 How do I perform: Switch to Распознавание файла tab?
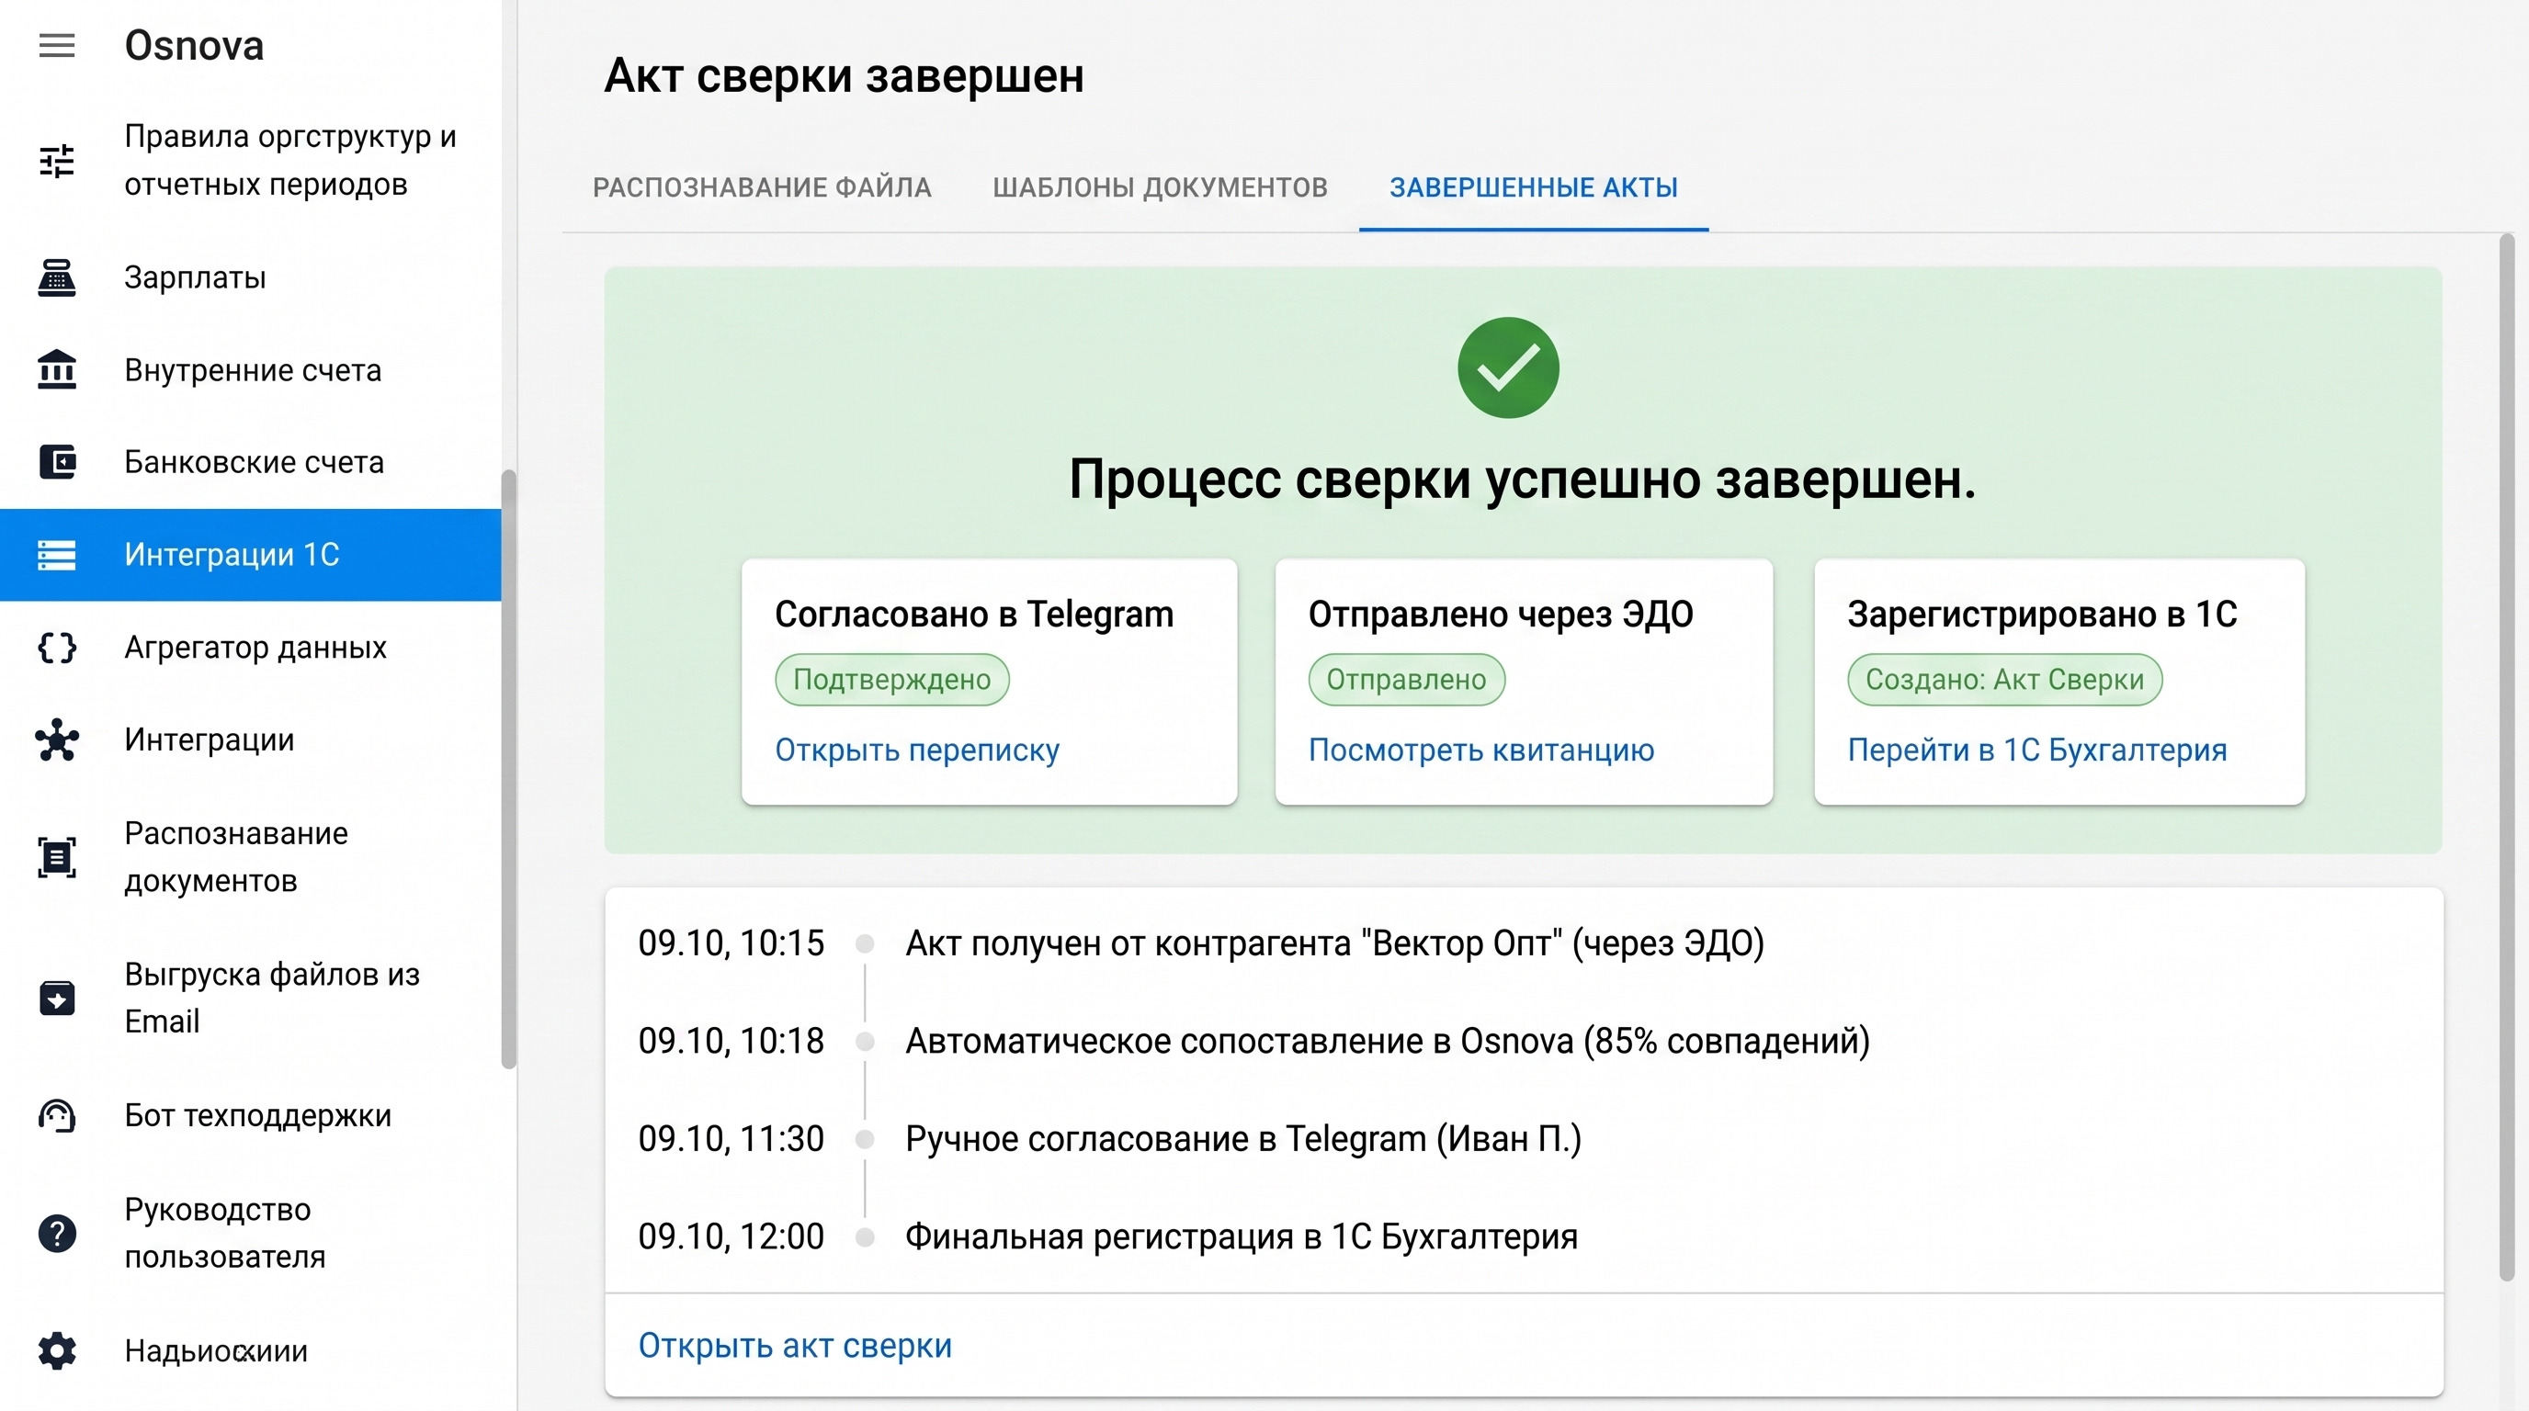tap(762, 187)
